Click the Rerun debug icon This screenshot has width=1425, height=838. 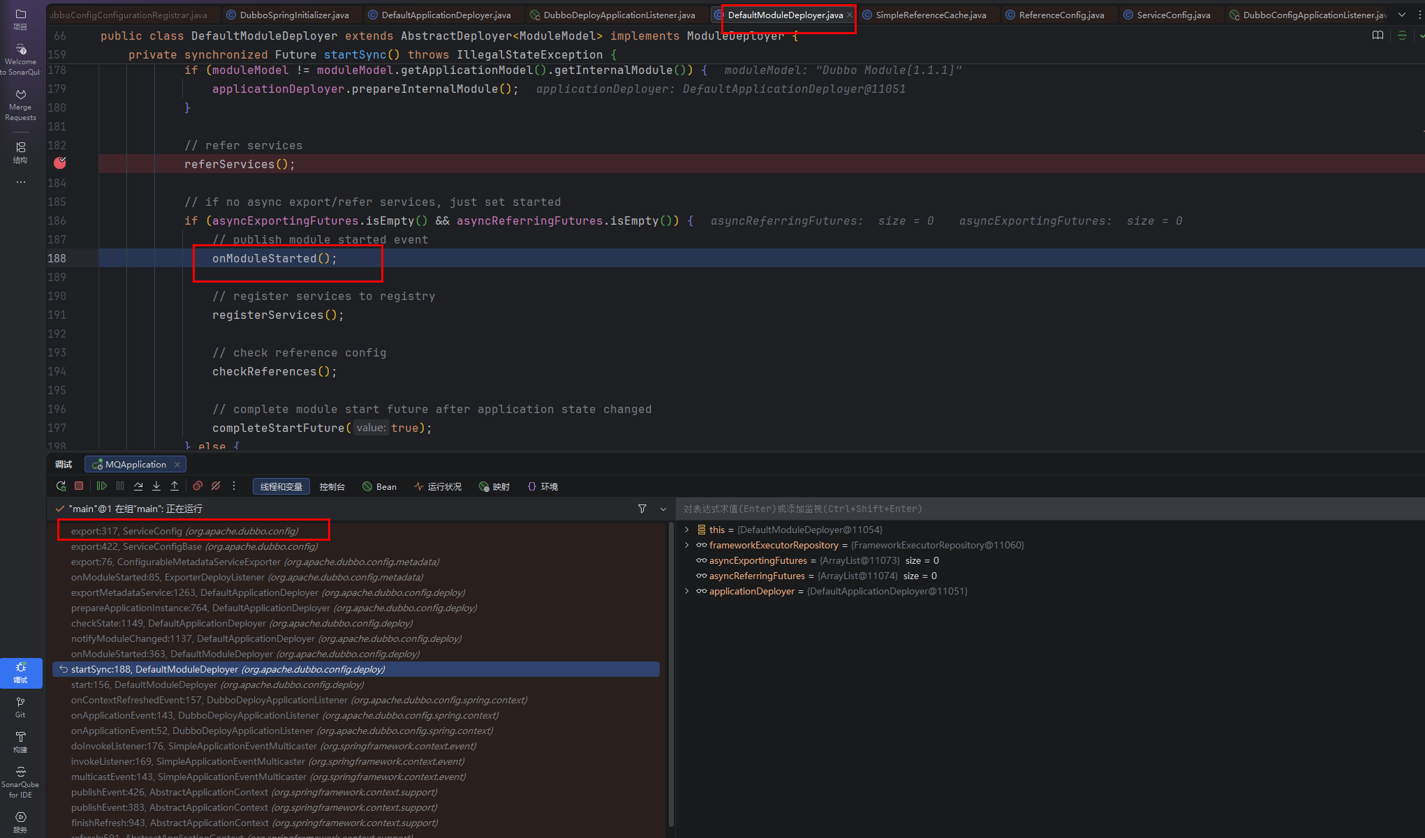pos(61,486)
